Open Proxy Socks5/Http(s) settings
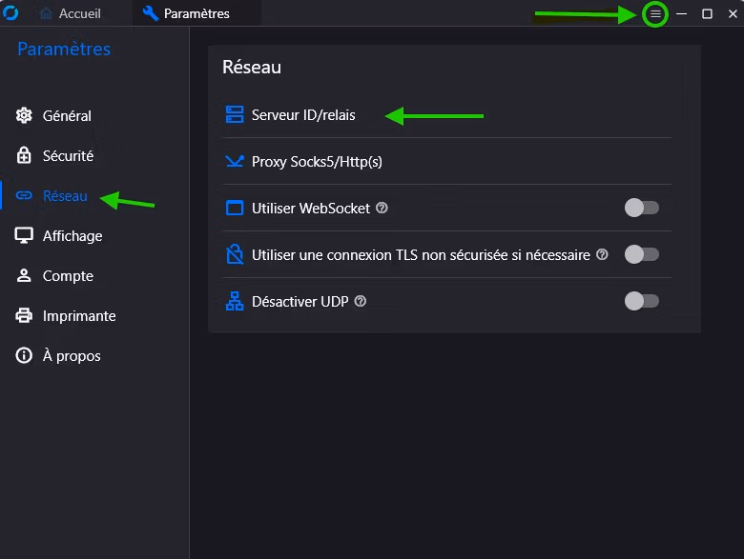Screen dimensions: 744x559 point(447,161)
